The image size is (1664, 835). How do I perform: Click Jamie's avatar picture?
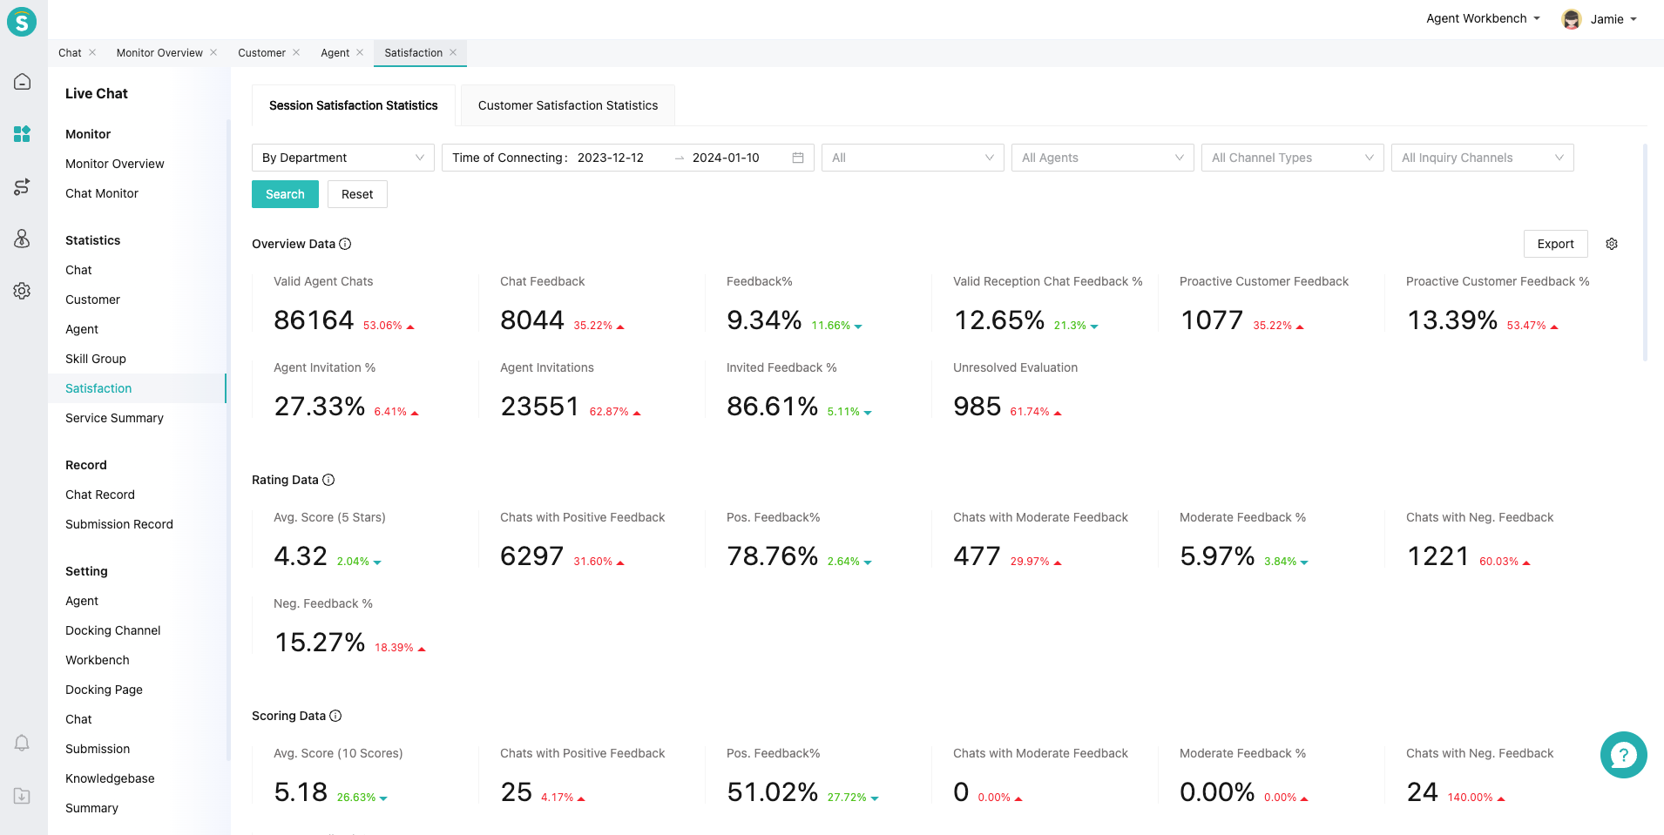coord(1572,19)
